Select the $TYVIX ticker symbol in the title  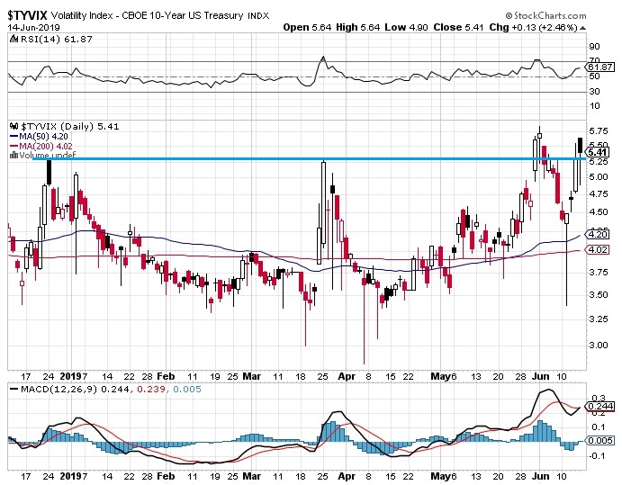click(x=28, y=15)
